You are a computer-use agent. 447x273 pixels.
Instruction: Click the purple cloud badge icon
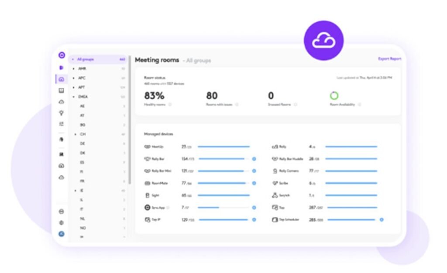pos(323,41)
